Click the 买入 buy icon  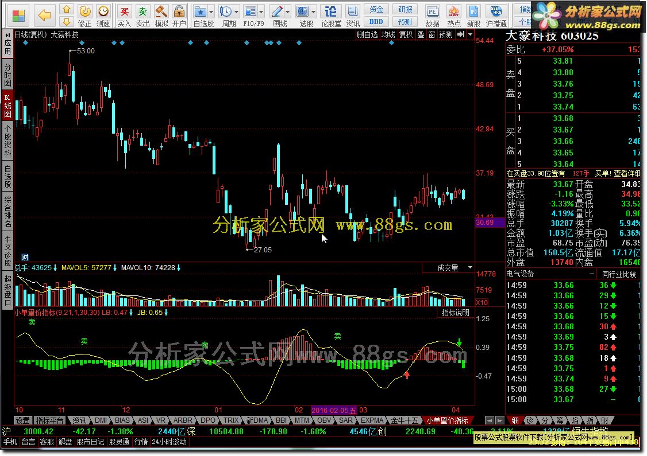[x=124, y=15]
